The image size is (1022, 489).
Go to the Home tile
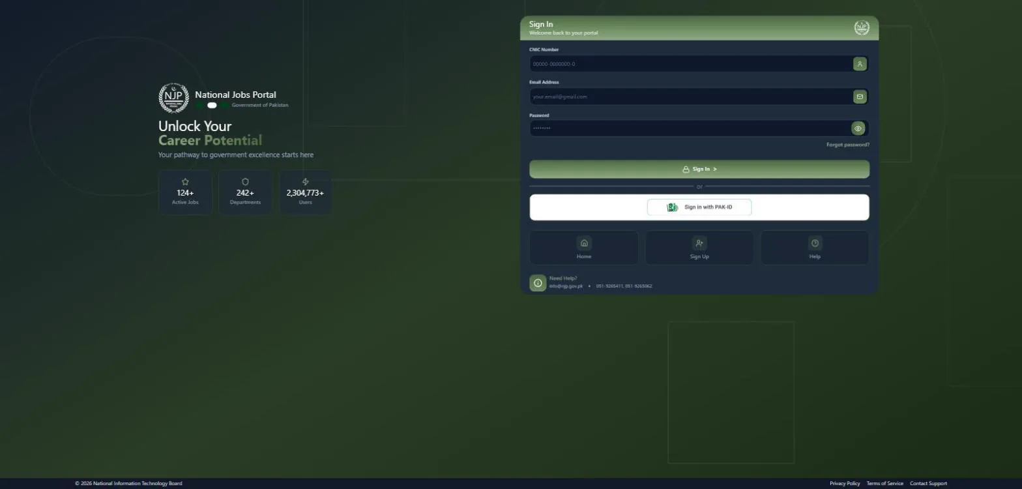point(584,248)
